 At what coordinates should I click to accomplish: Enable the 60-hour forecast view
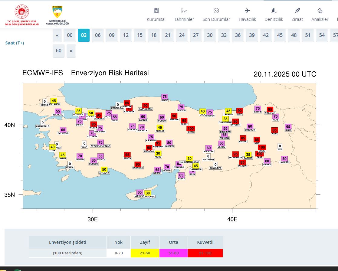pyautogui.click(x=58, y=51)
